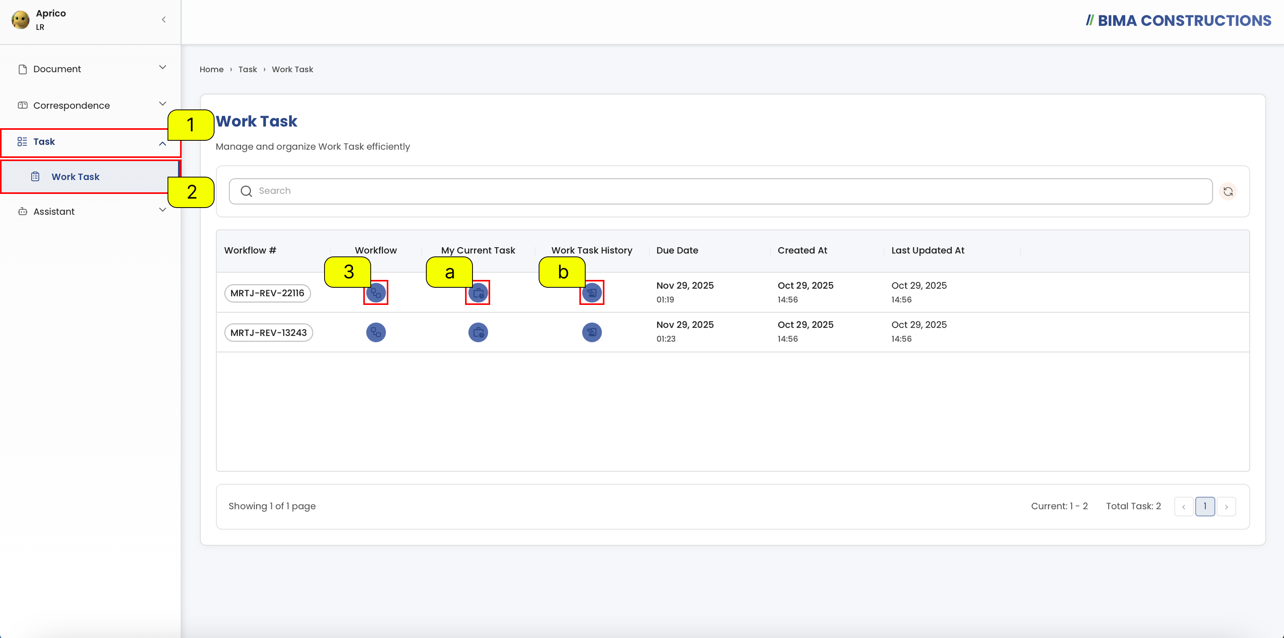Click the Work Task clipboard icon
The height and width of the screenshot is (638, 1284).
click(35, 177)
